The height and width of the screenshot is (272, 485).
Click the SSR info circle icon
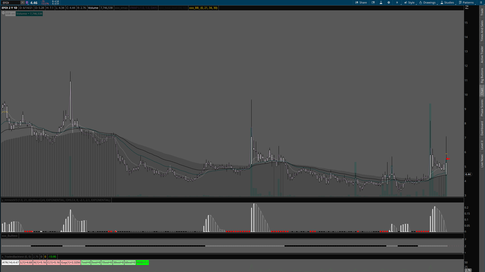(3, 13)
